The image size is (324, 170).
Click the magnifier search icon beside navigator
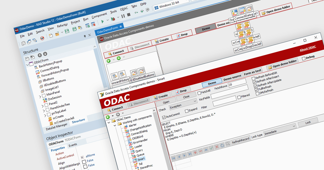click(228, 144)
